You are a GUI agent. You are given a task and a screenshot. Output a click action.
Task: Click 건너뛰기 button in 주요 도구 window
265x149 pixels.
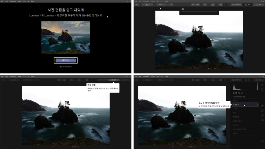(191, 147)
